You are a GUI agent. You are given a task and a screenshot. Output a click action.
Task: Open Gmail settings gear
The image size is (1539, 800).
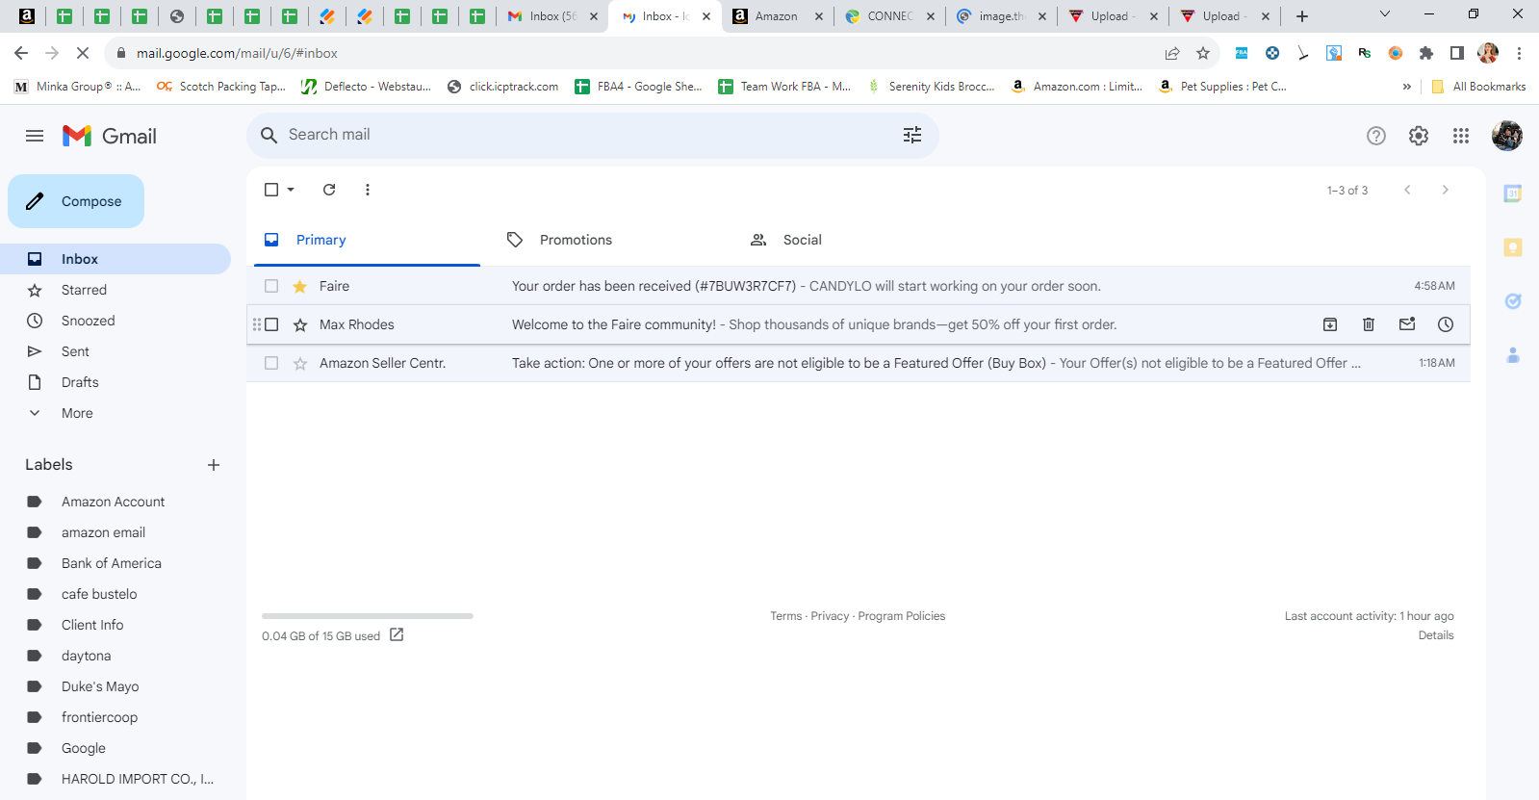tap(1419, 136)
